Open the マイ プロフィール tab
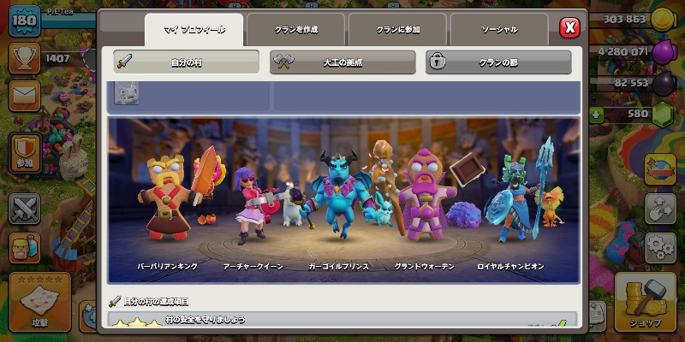This screenshot has width=685, height=342. tap(194, 30)
